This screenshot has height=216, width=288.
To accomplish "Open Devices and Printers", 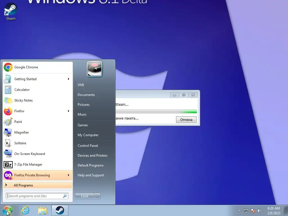I will [x=93, y=156].
